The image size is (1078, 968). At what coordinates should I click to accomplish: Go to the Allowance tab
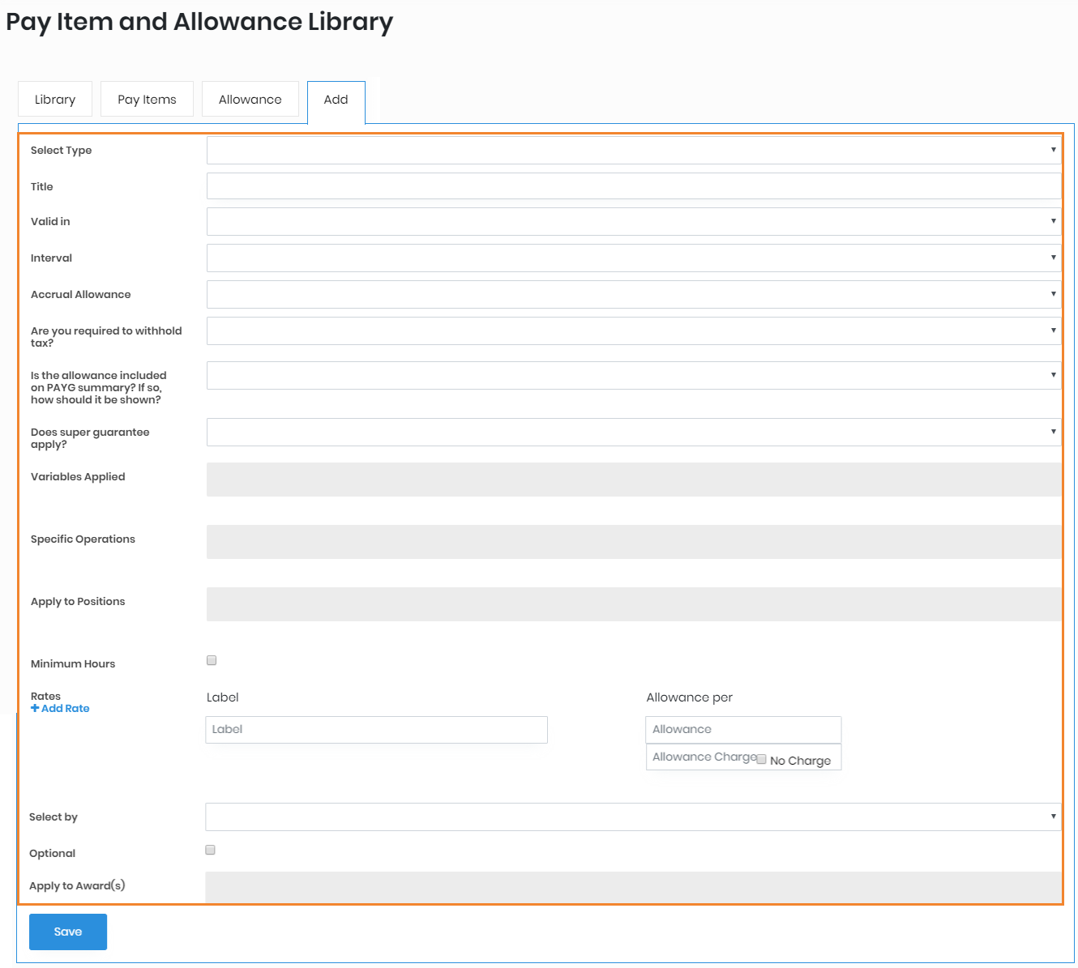250,99
